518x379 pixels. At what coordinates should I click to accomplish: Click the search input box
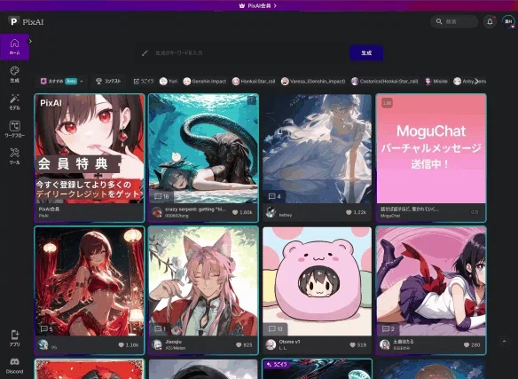(454, 21)
